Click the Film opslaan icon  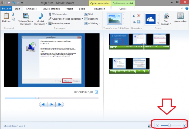tap(166, 16)
